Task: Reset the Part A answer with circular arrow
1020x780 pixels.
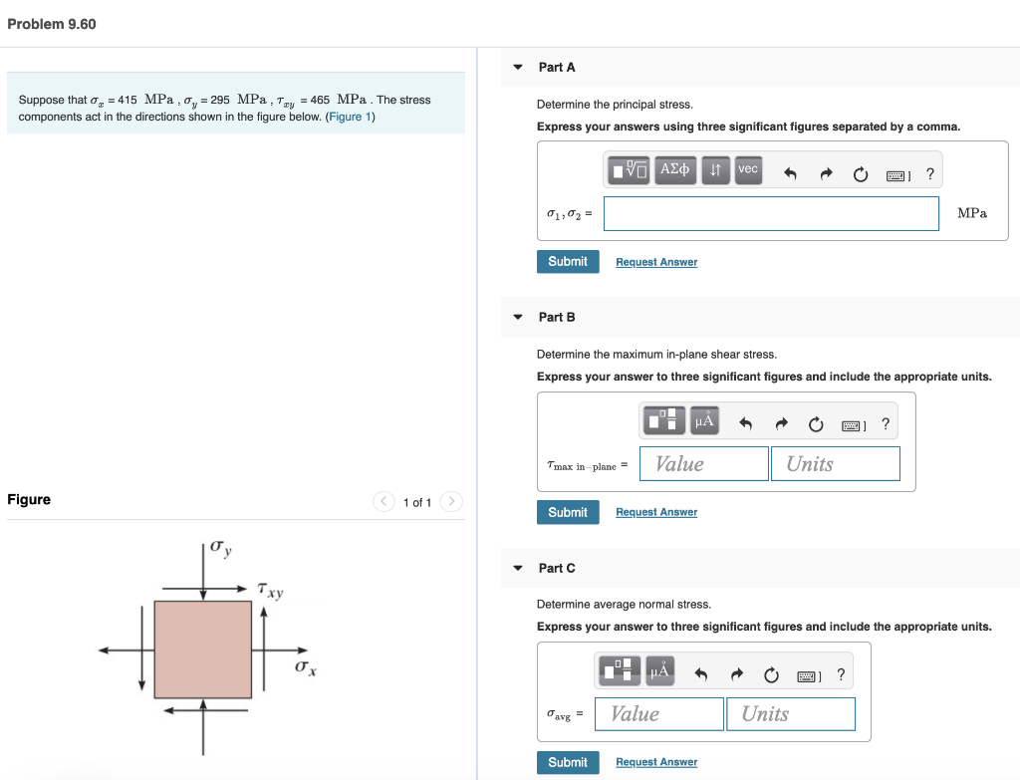Action: (x=860, y=172)
